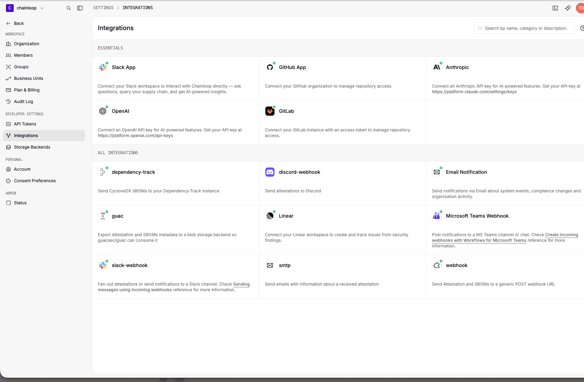The width and height of the screenshot is (584, 382).
Task: Click the Linear logo icon
Action: pos(270,216)
